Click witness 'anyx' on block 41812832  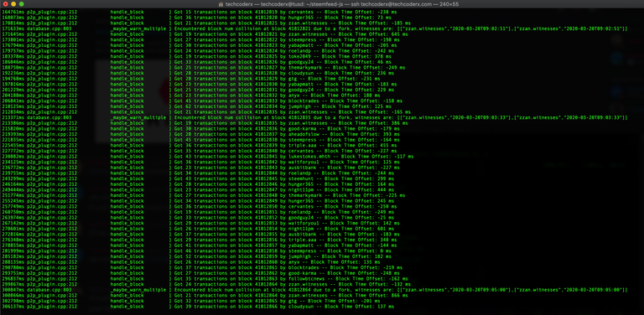coord(294,96)
